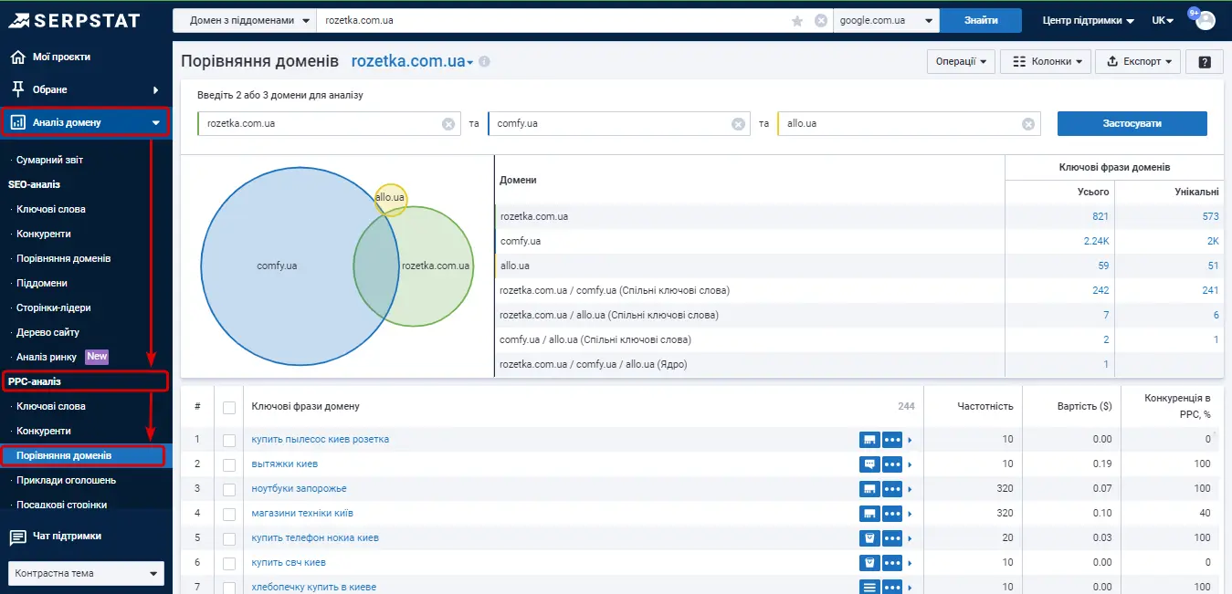Open the Мої проєкти home icon
The height and width of the screenshot is (594, 1232).
(x=17, y=57)
